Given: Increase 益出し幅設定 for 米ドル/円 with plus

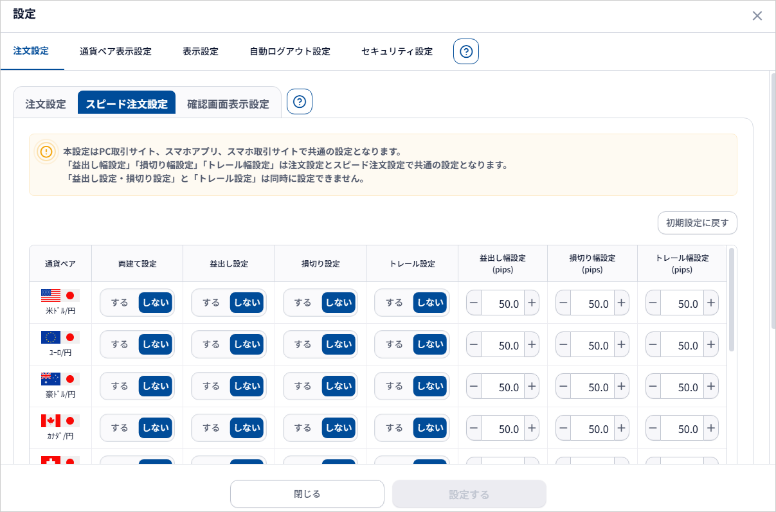Looking at the screenshot, I should pos(532,303).
